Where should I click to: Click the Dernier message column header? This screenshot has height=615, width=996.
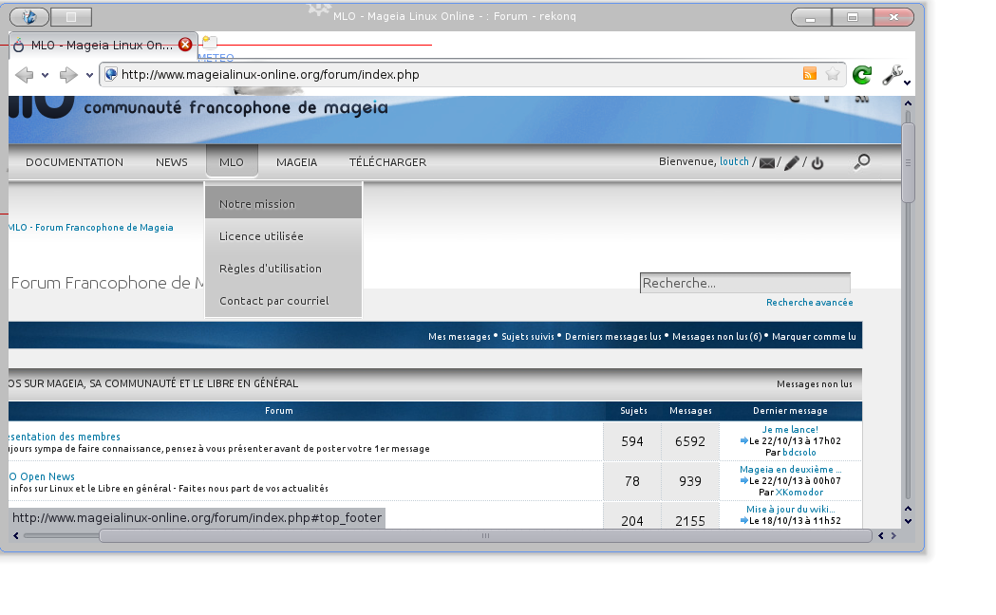[790, 411]
